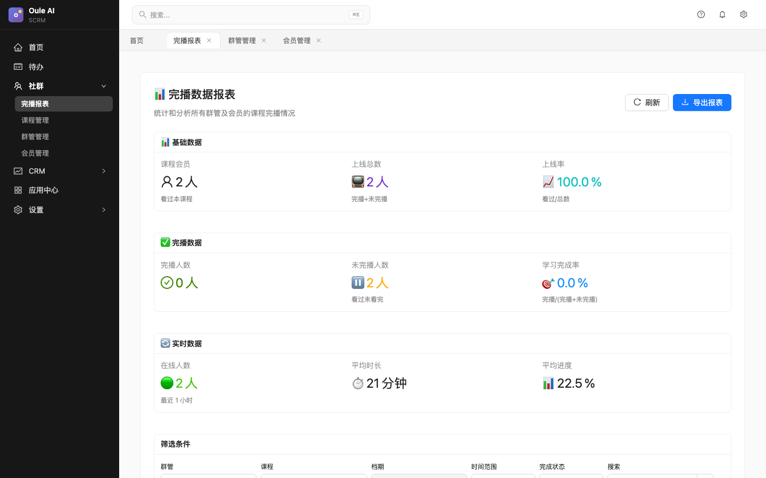The height and width of the screenshot is (478, 766).
Task: Open 首页 in the sidebar
Action: pyautogui.click(x=60, y=47)
